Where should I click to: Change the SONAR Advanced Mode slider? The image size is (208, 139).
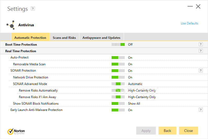[118, 84]
